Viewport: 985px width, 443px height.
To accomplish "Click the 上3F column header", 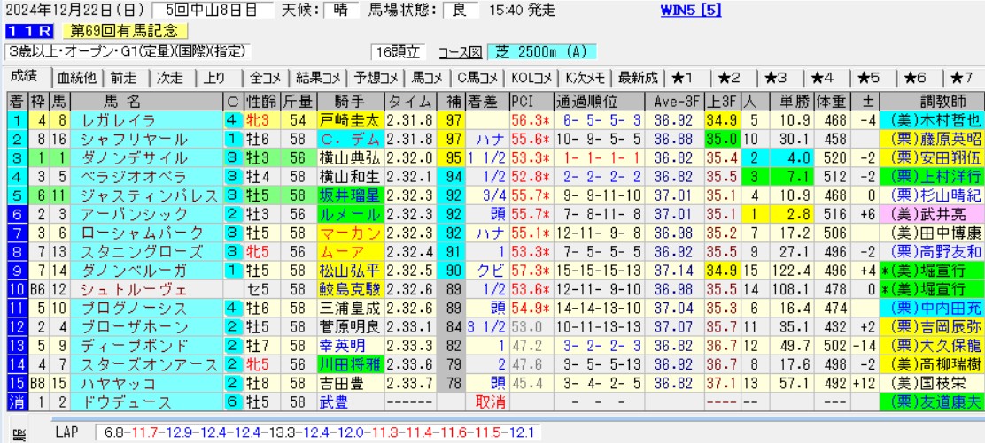I will click(x=722, y=100).
